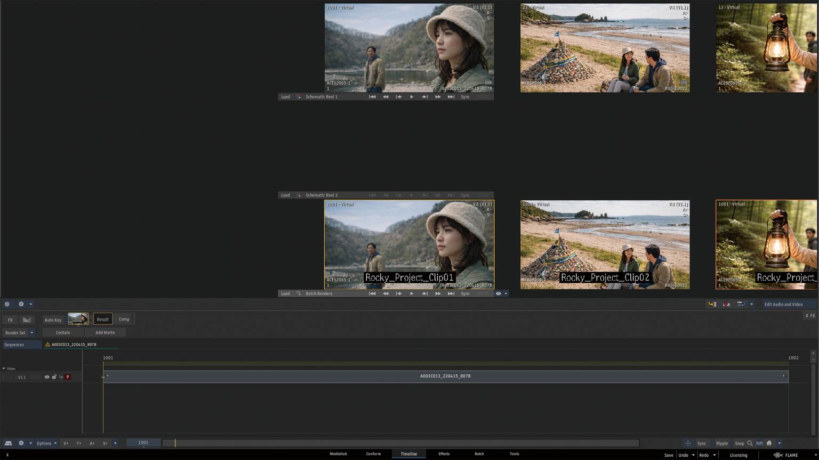Click the red overwrite edit arrow icon
This screenshot has height=460, width=819.
726,304
